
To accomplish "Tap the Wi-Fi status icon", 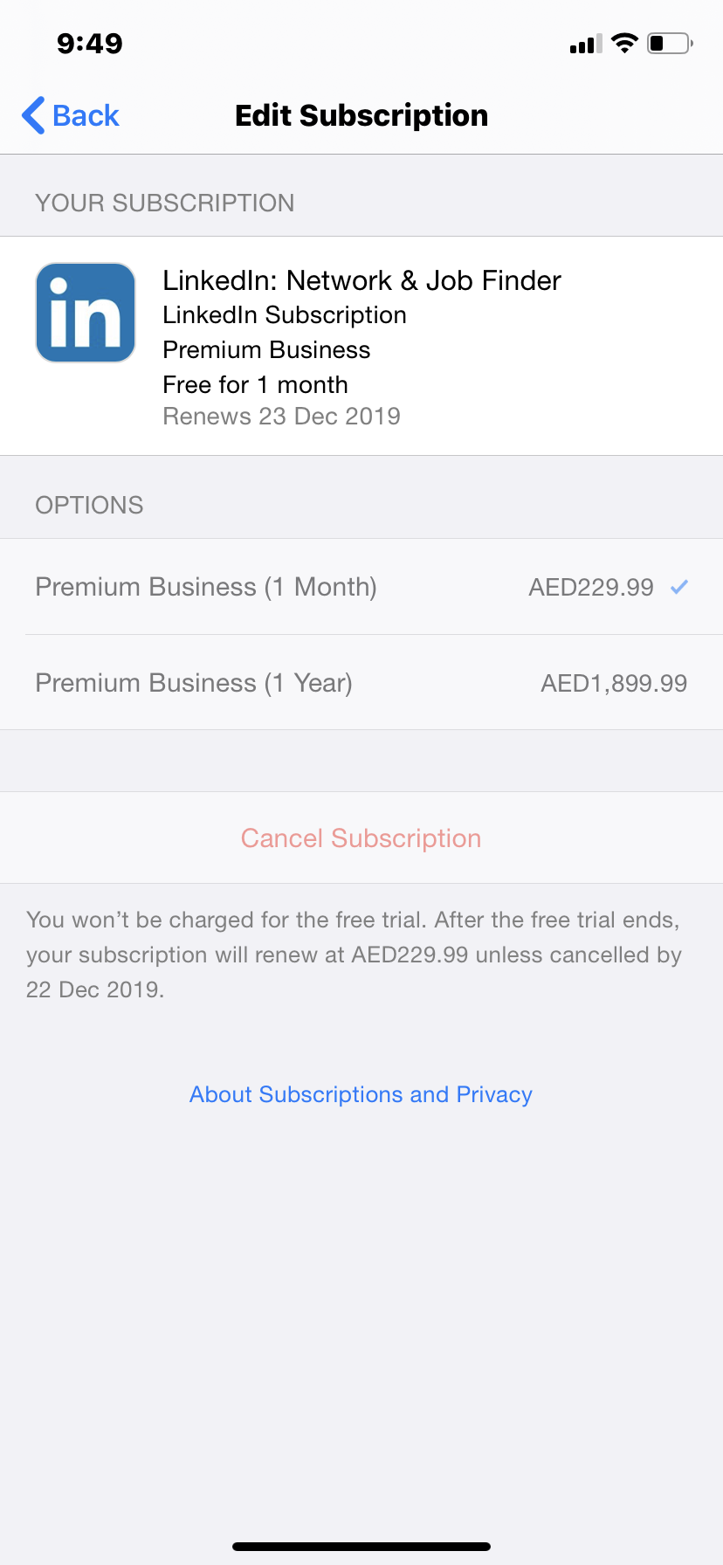I will pos(624,43).
